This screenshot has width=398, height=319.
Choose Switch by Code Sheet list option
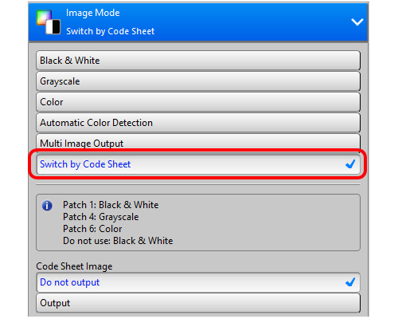[198, 164]
